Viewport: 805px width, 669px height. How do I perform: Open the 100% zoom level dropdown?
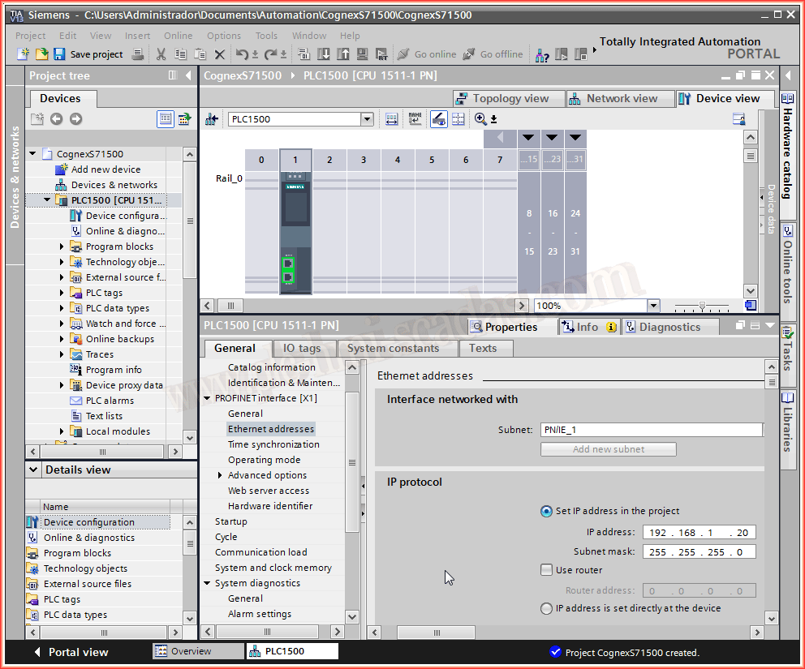(x=653, y=306)
